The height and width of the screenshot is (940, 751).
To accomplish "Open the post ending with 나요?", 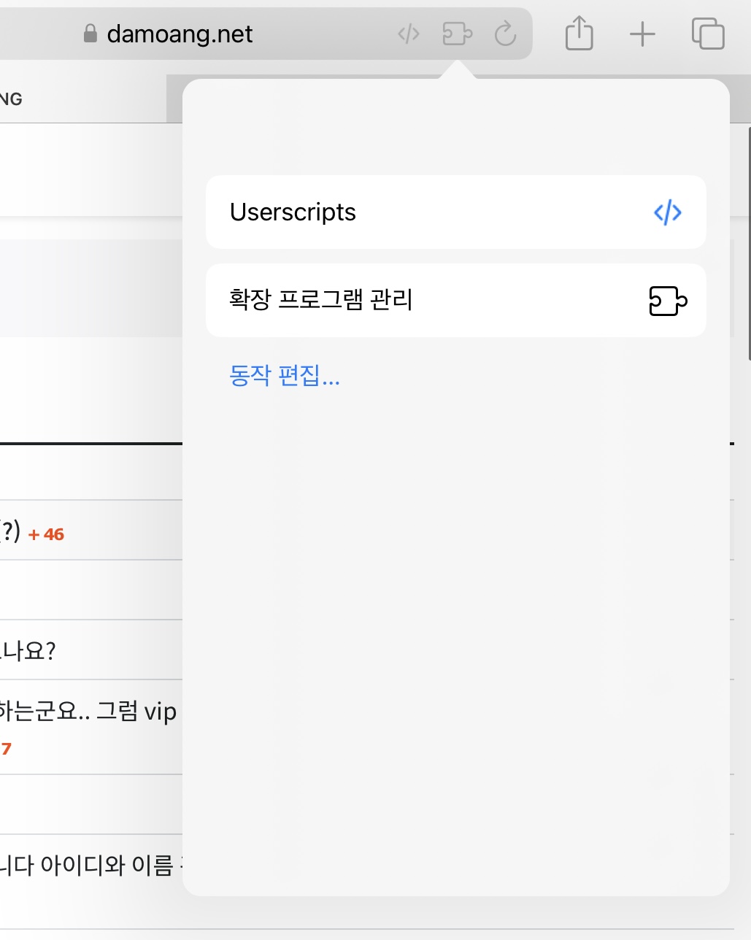I will (x=28, y=650).
